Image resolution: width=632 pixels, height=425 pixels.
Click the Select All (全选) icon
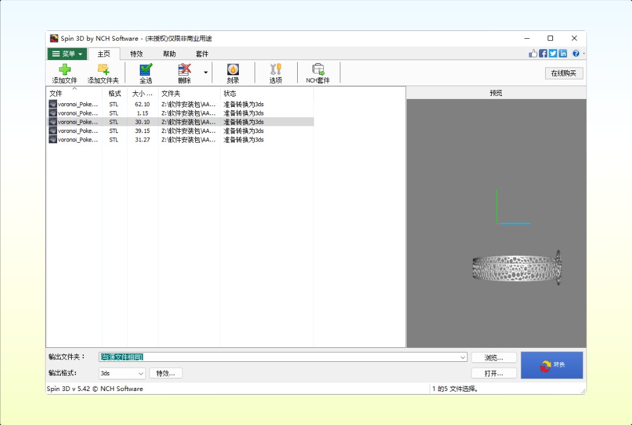[x=145, y=70]
